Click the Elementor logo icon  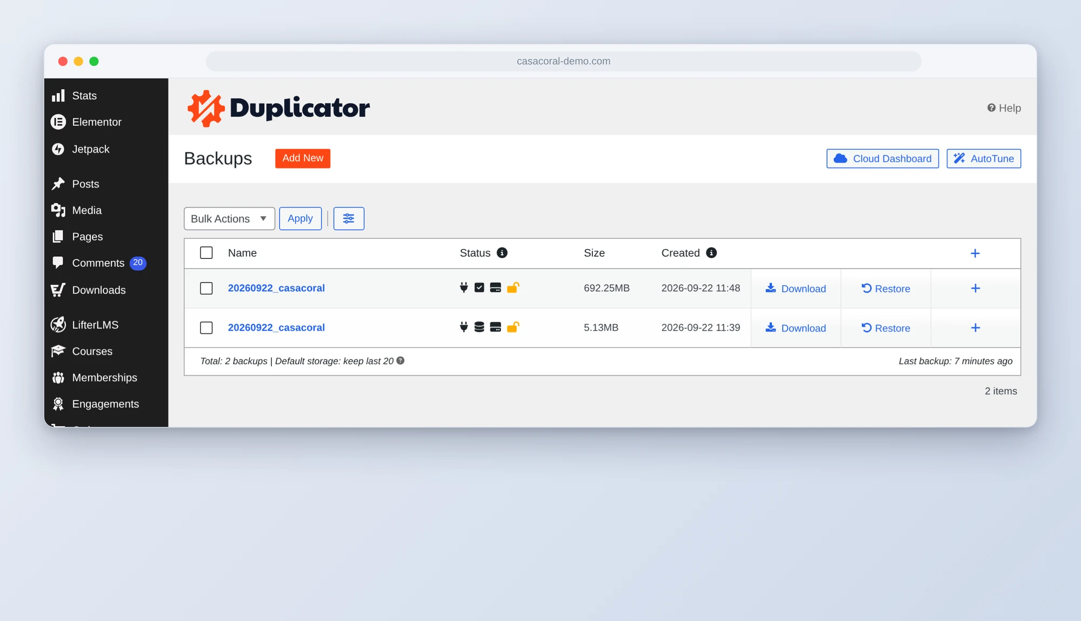(58, 122)
